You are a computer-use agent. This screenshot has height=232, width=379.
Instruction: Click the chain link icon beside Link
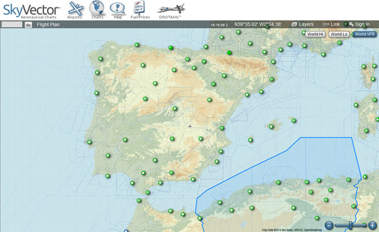coord(326,24)
